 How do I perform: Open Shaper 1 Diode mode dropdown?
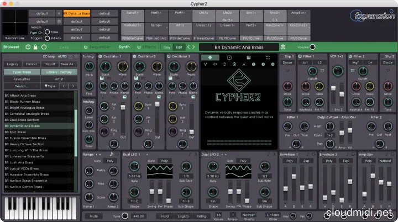coord(287,63)
